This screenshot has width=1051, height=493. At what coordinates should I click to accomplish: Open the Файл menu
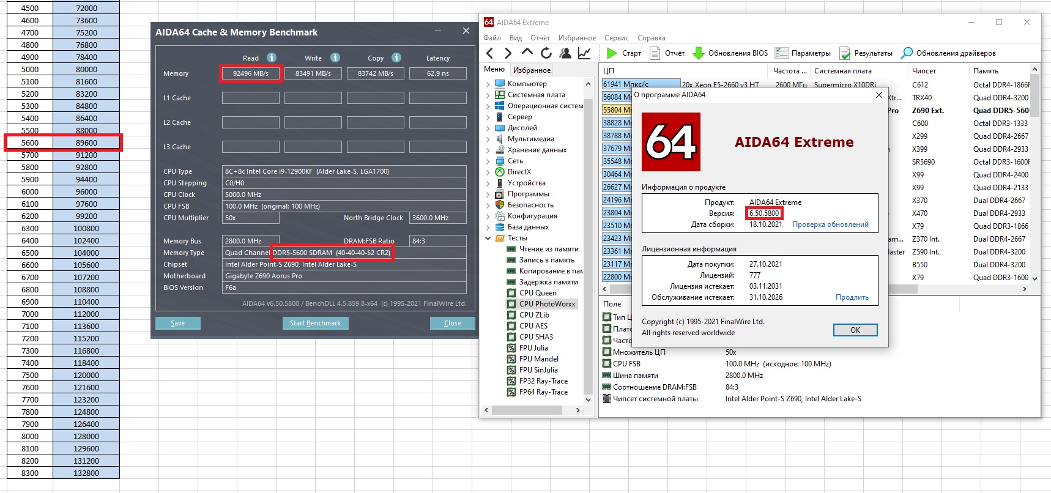click(x=492, y=38)
